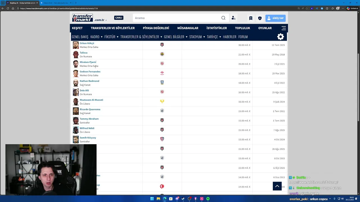Open the detailed person search icon

point(233,18)
